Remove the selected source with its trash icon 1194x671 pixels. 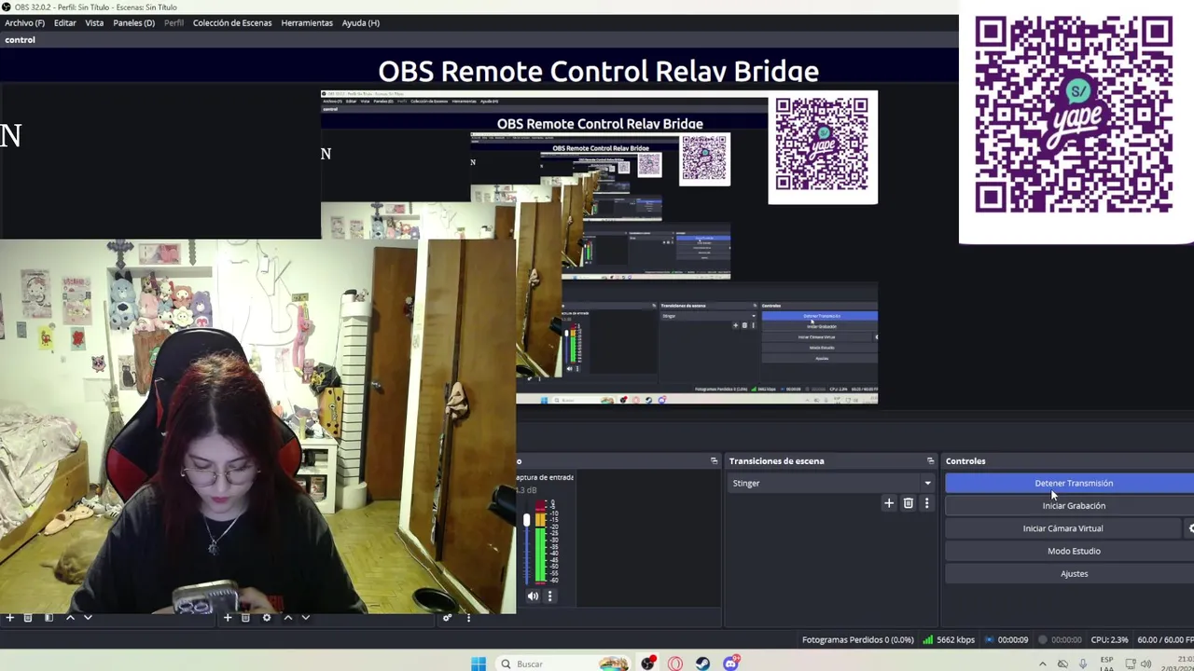245,617
